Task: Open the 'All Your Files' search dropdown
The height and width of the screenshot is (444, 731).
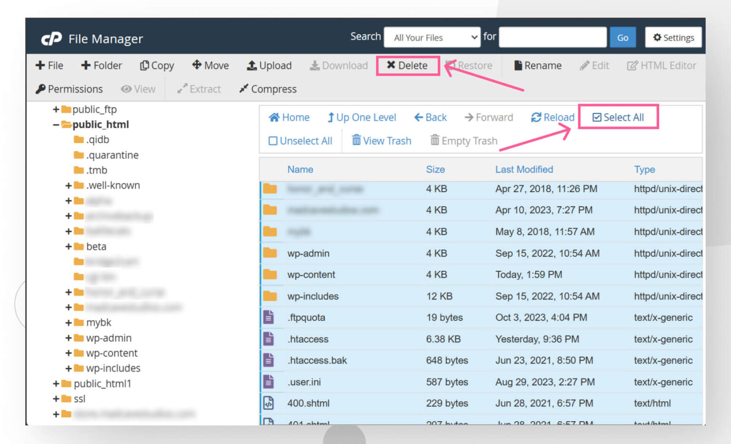Action: click(x=432, y=37)
